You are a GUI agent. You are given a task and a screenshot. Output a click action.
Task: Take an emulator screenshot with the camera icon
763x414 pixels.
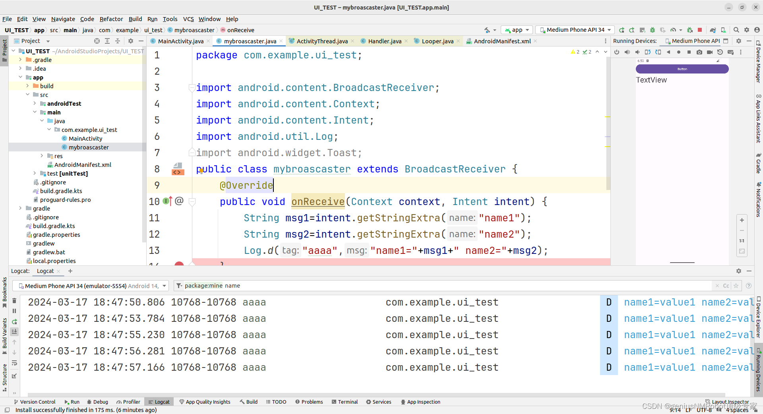pyautogui.click(x=699, y=52)
